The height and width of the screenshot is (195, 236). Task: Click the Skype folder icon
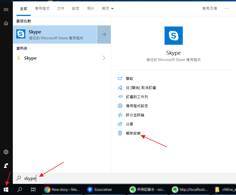pyautogui.click(x=19, y=58)
